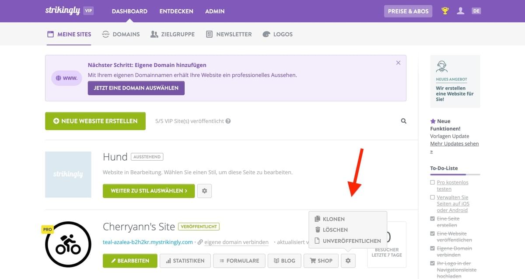
Task: Open the Cherryann's Site bicycle logo thumbnail
Action: point(68,244)
